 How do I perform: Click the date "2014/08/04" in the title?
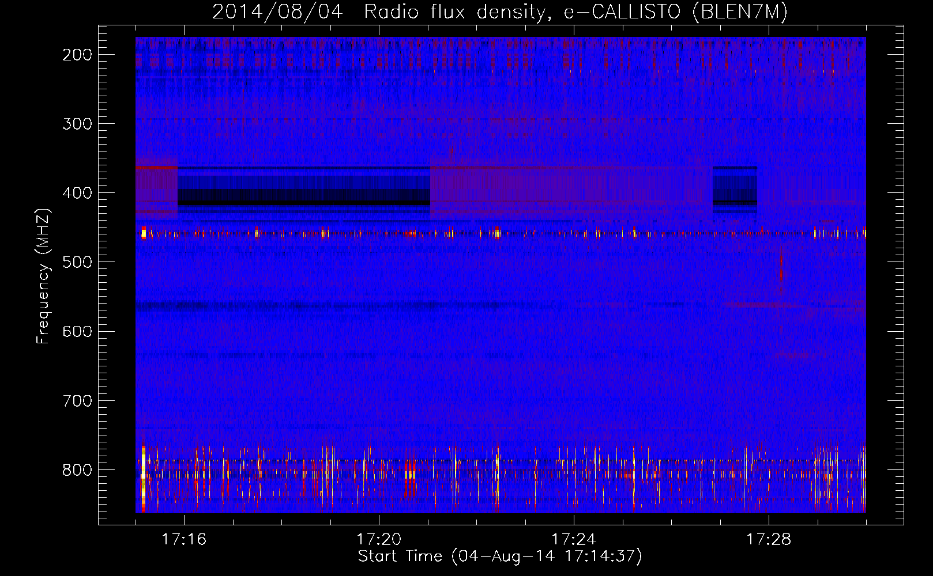[277, 12]
